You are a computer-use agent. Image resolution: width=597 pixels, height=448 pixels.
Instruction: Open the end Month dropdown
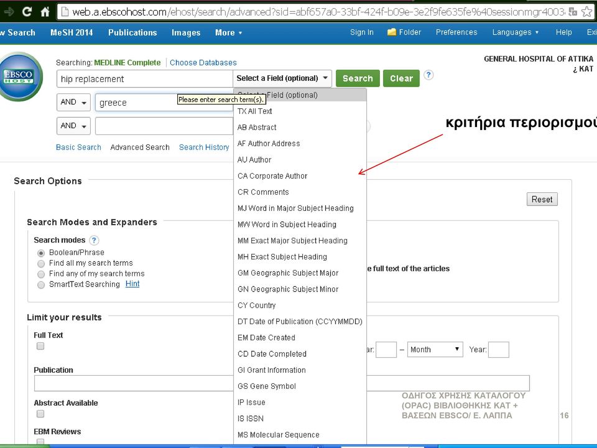(x=435, y=349)
